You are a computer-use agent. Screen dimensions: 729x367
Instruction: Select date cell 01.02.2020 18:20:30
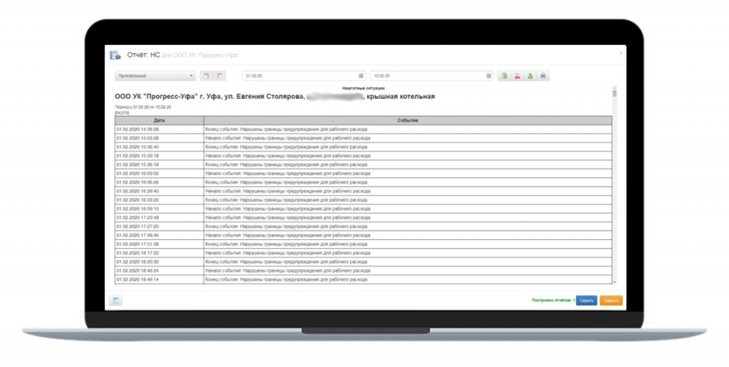coord(159,262)
